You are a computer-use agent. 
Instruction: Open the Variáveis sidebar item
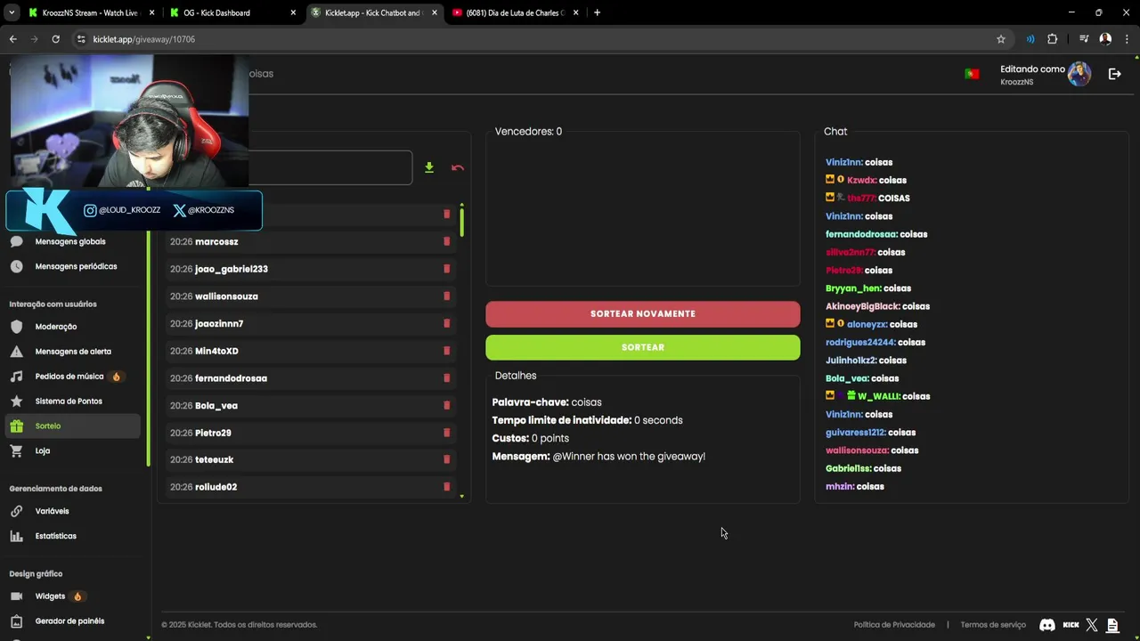tap(52, 511)
